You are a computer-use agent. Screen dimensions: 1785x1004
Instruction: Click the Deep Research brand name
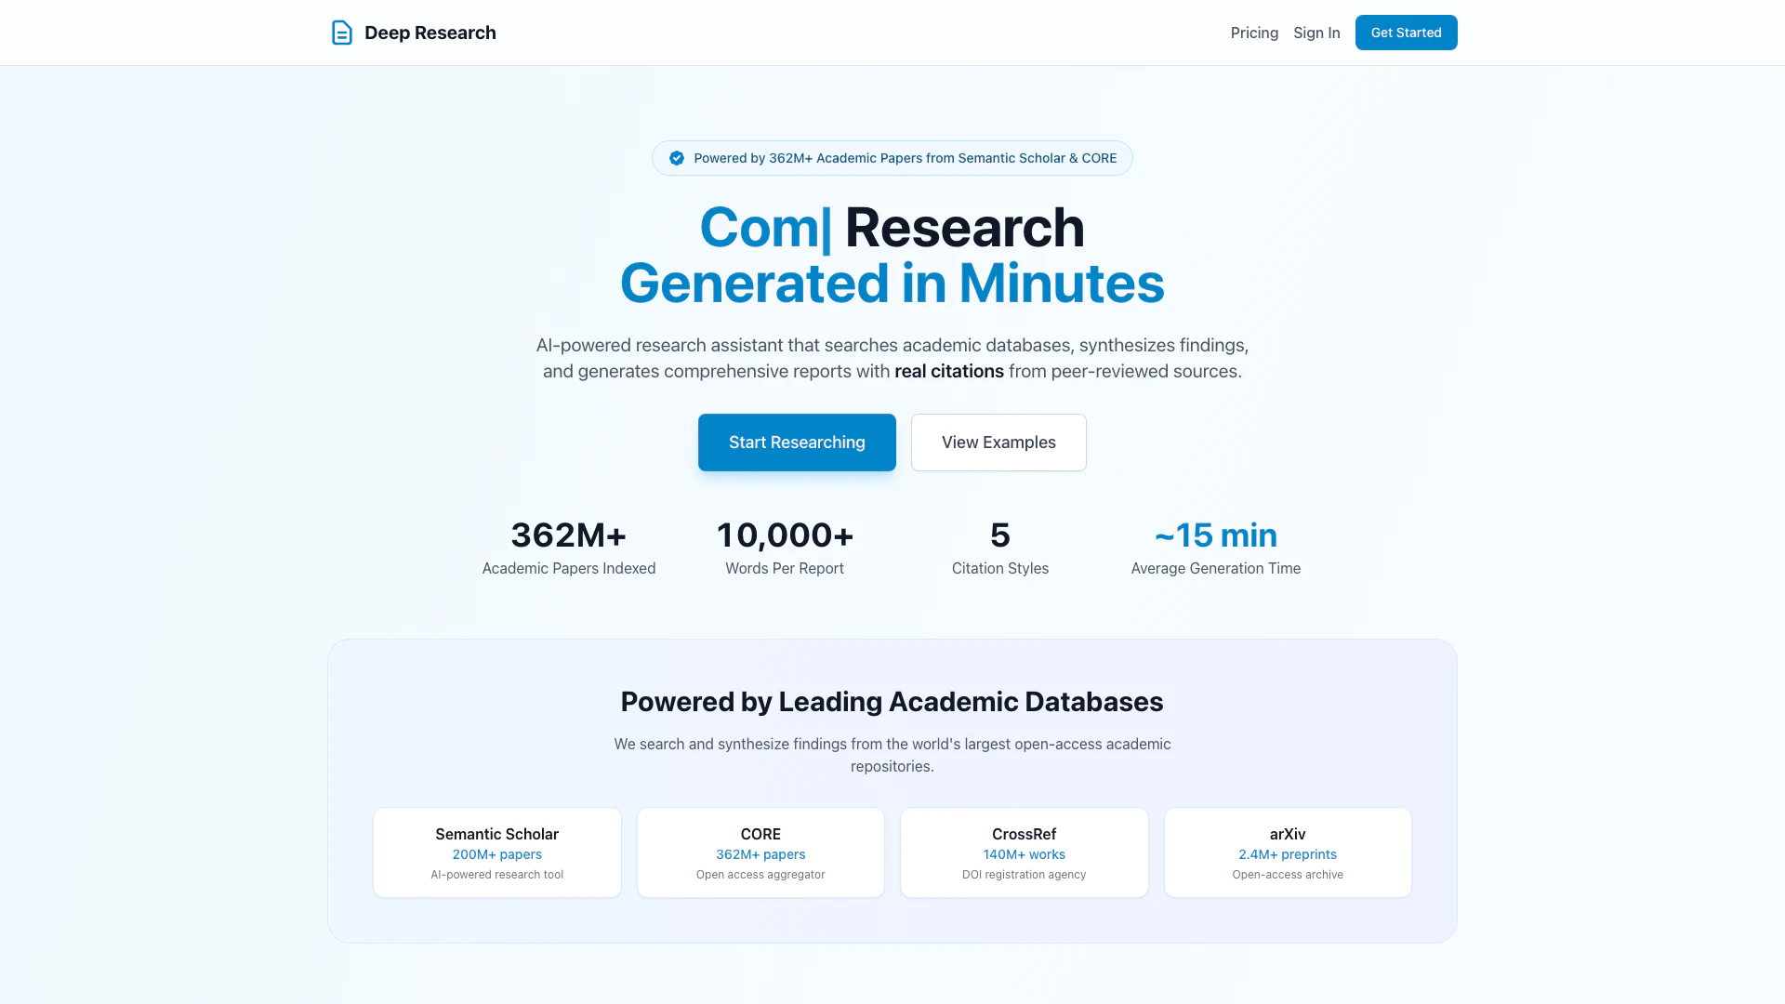(430, 33)
